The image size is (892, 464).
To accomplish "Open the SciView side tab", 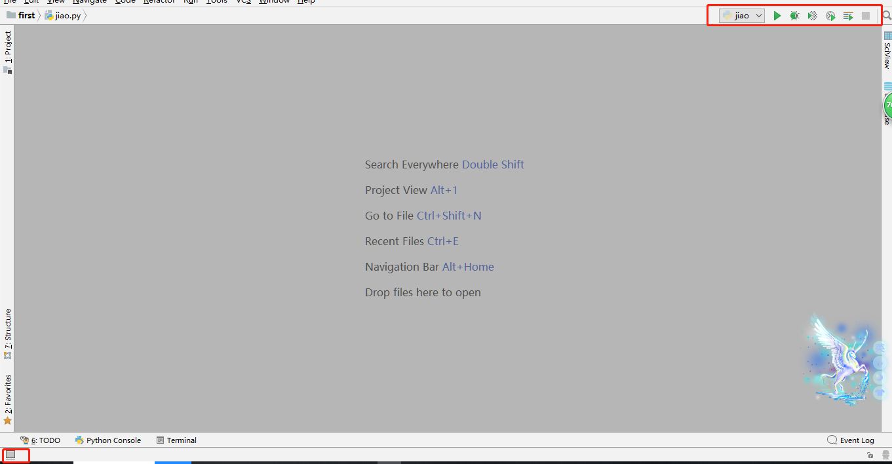I will 887,51.
